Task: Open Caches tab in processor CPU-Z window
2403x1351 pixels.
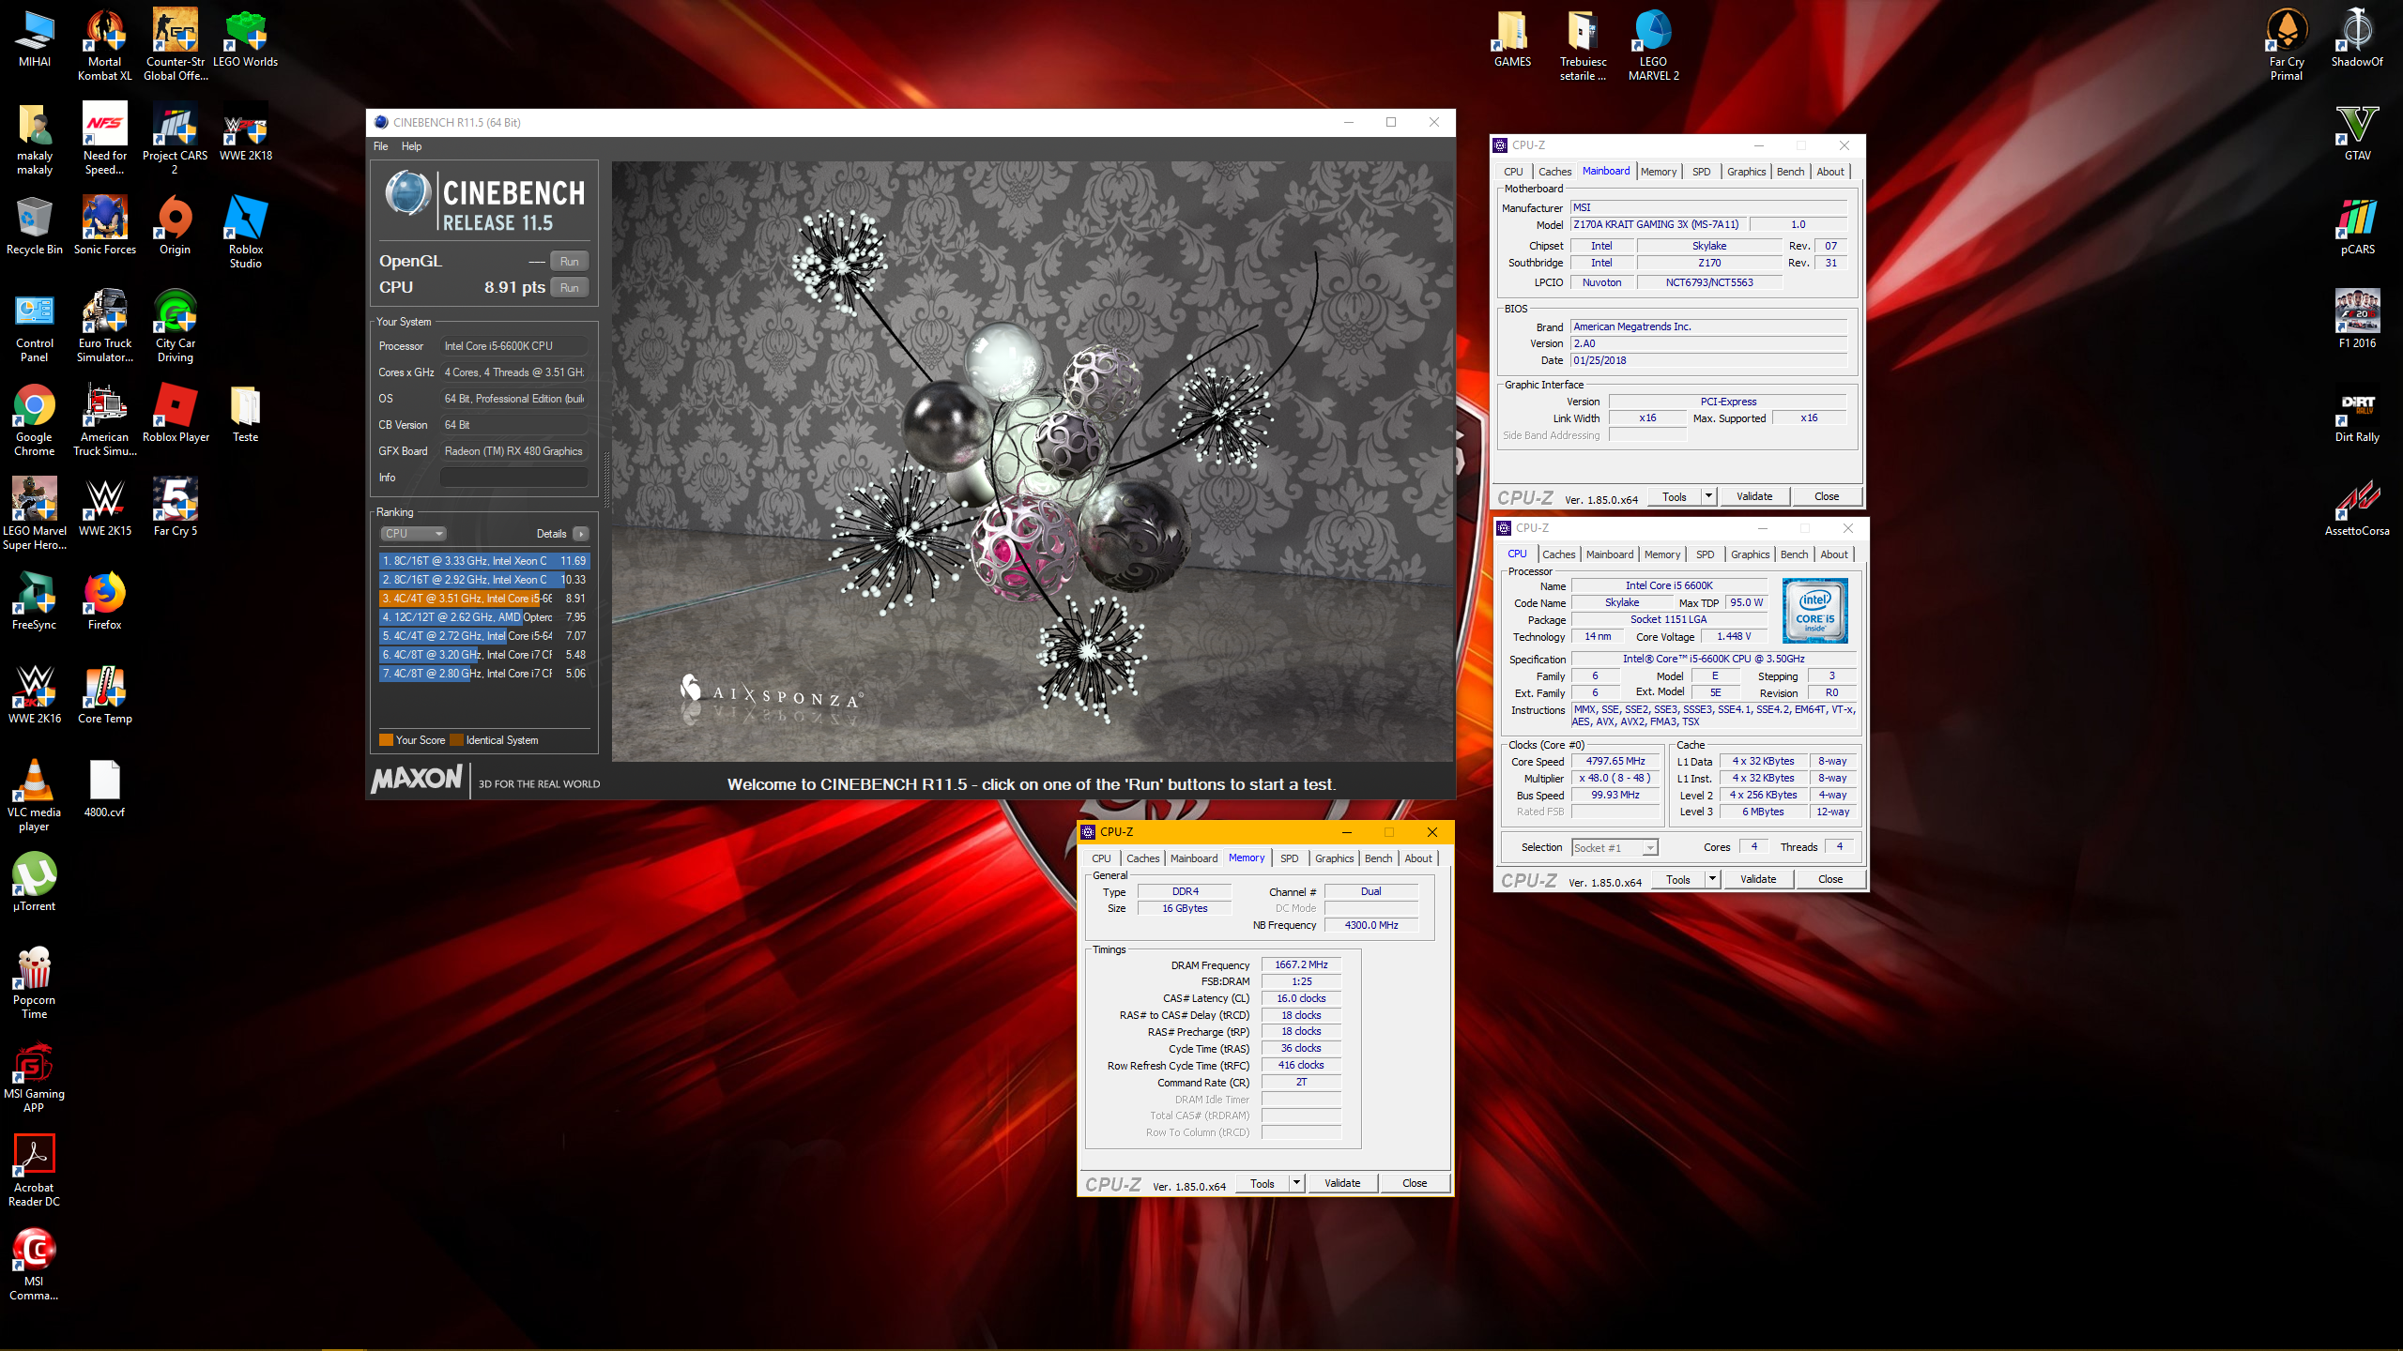Action: click(x=1559, y=554)
